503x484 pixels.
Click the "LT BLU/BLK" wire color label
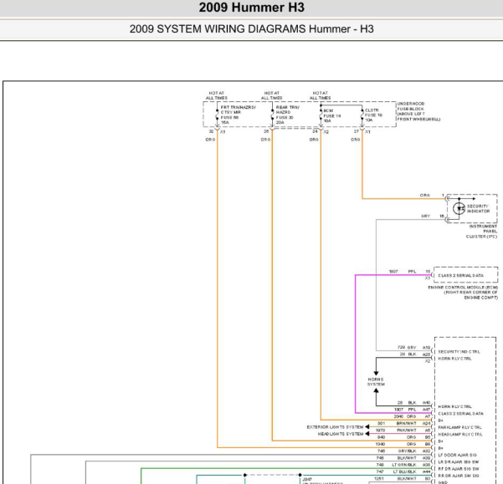coord(404,471)
